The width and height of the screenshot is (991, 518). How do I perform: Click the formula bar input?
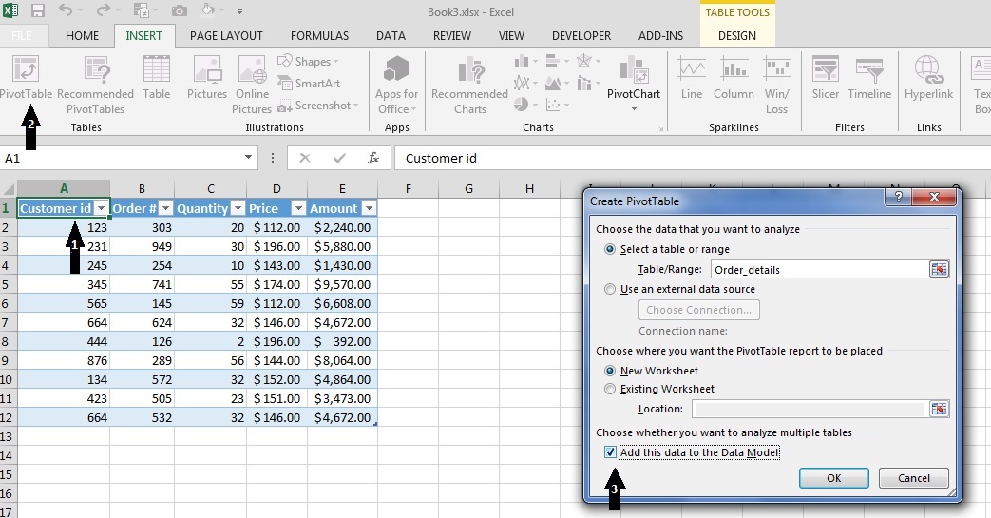pos(692,158)
